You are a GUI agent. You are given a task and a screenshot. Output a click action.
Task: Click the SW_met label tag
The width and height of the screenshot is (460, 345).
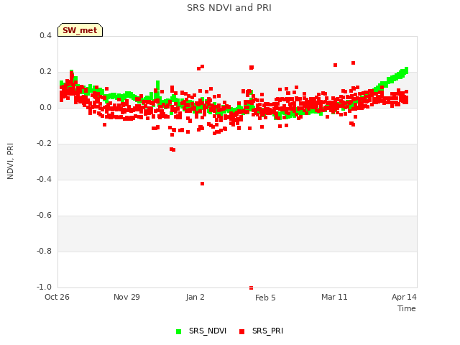(80, 30)
